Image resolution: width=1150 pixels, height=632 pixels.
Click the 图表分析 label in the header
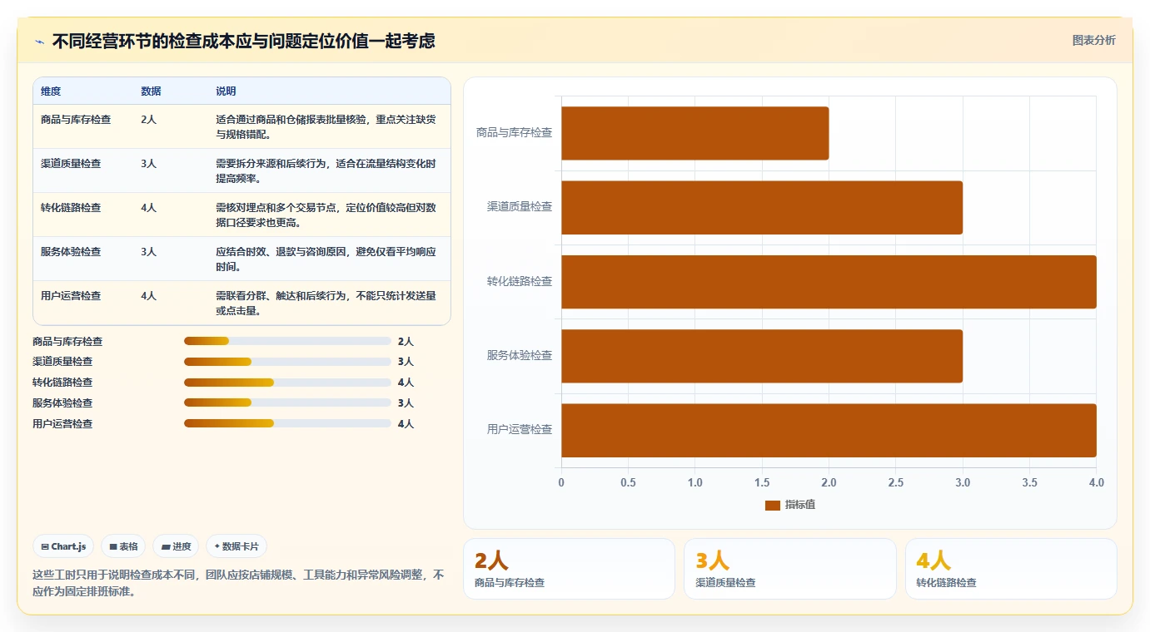tap(1093, 40)
